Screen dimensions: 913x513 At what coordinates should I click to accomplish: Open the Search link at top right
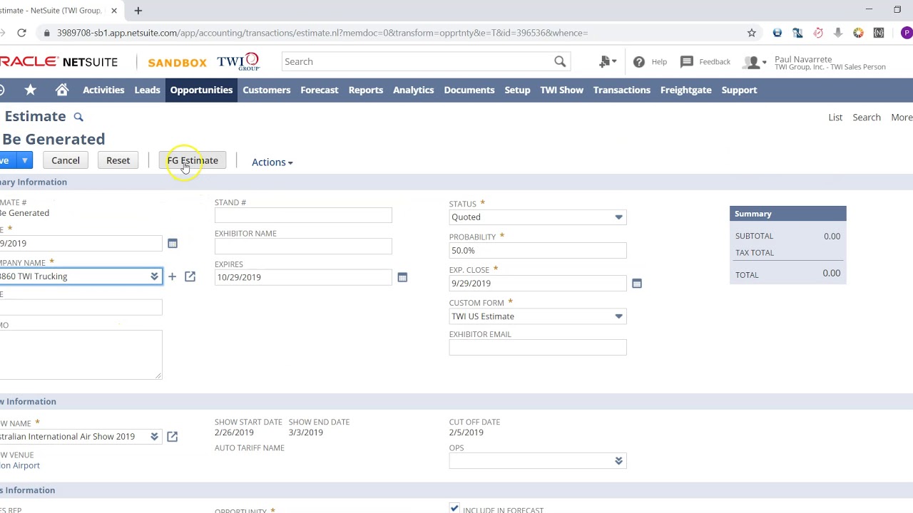point(867,118)
